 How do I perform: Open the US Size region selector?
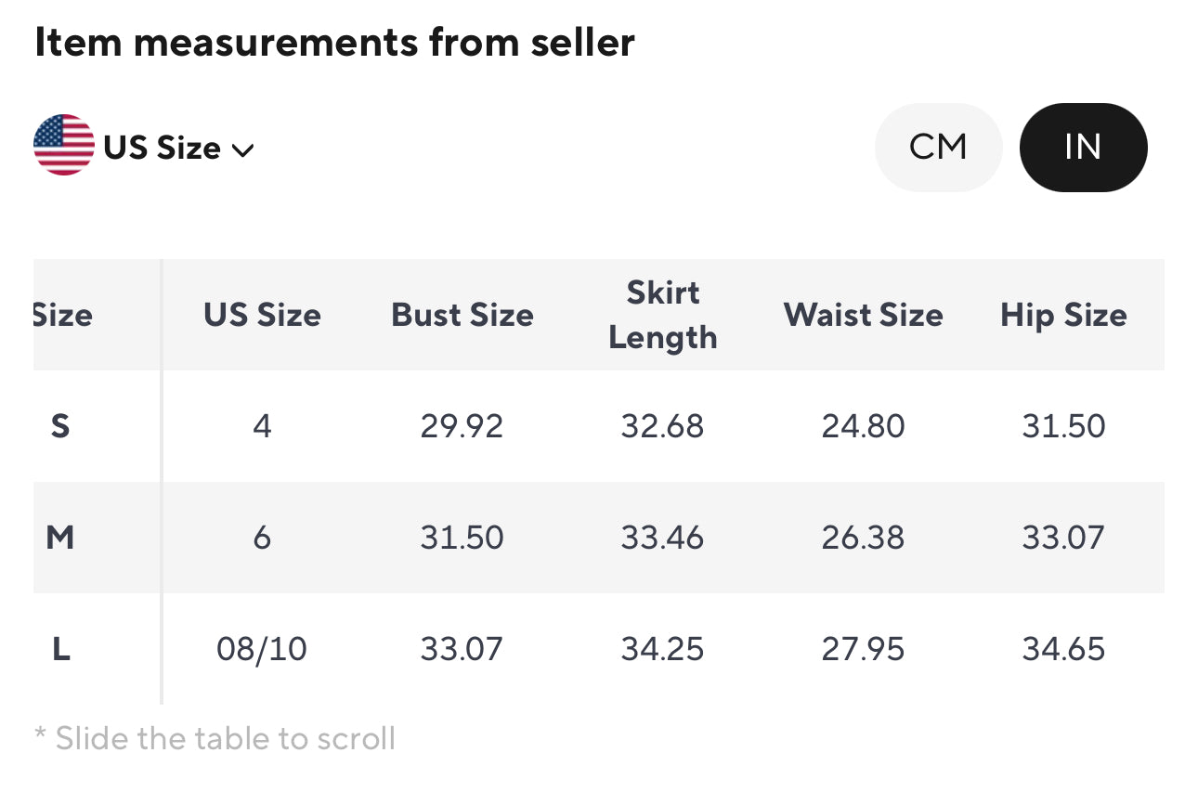pos(144,147)
